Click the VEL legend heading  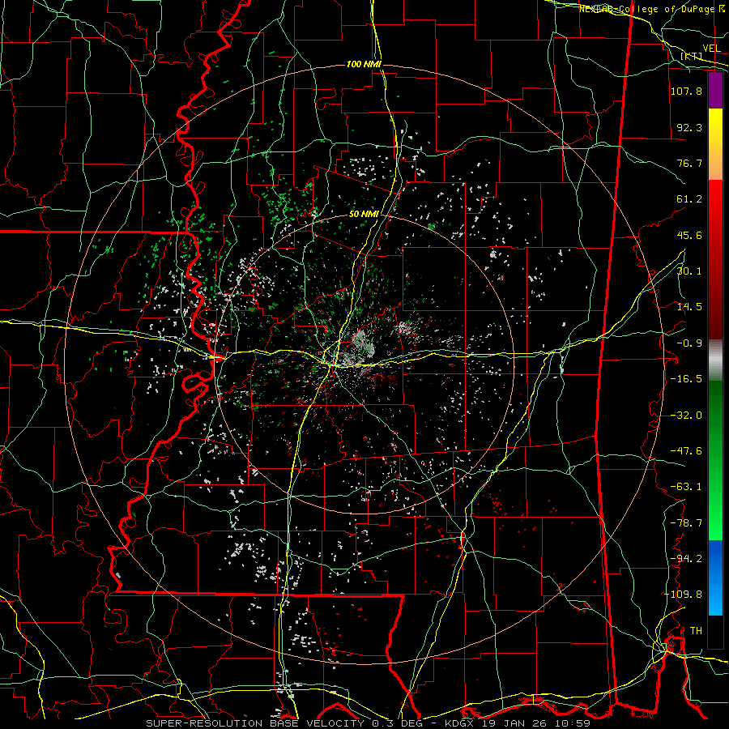712,49
